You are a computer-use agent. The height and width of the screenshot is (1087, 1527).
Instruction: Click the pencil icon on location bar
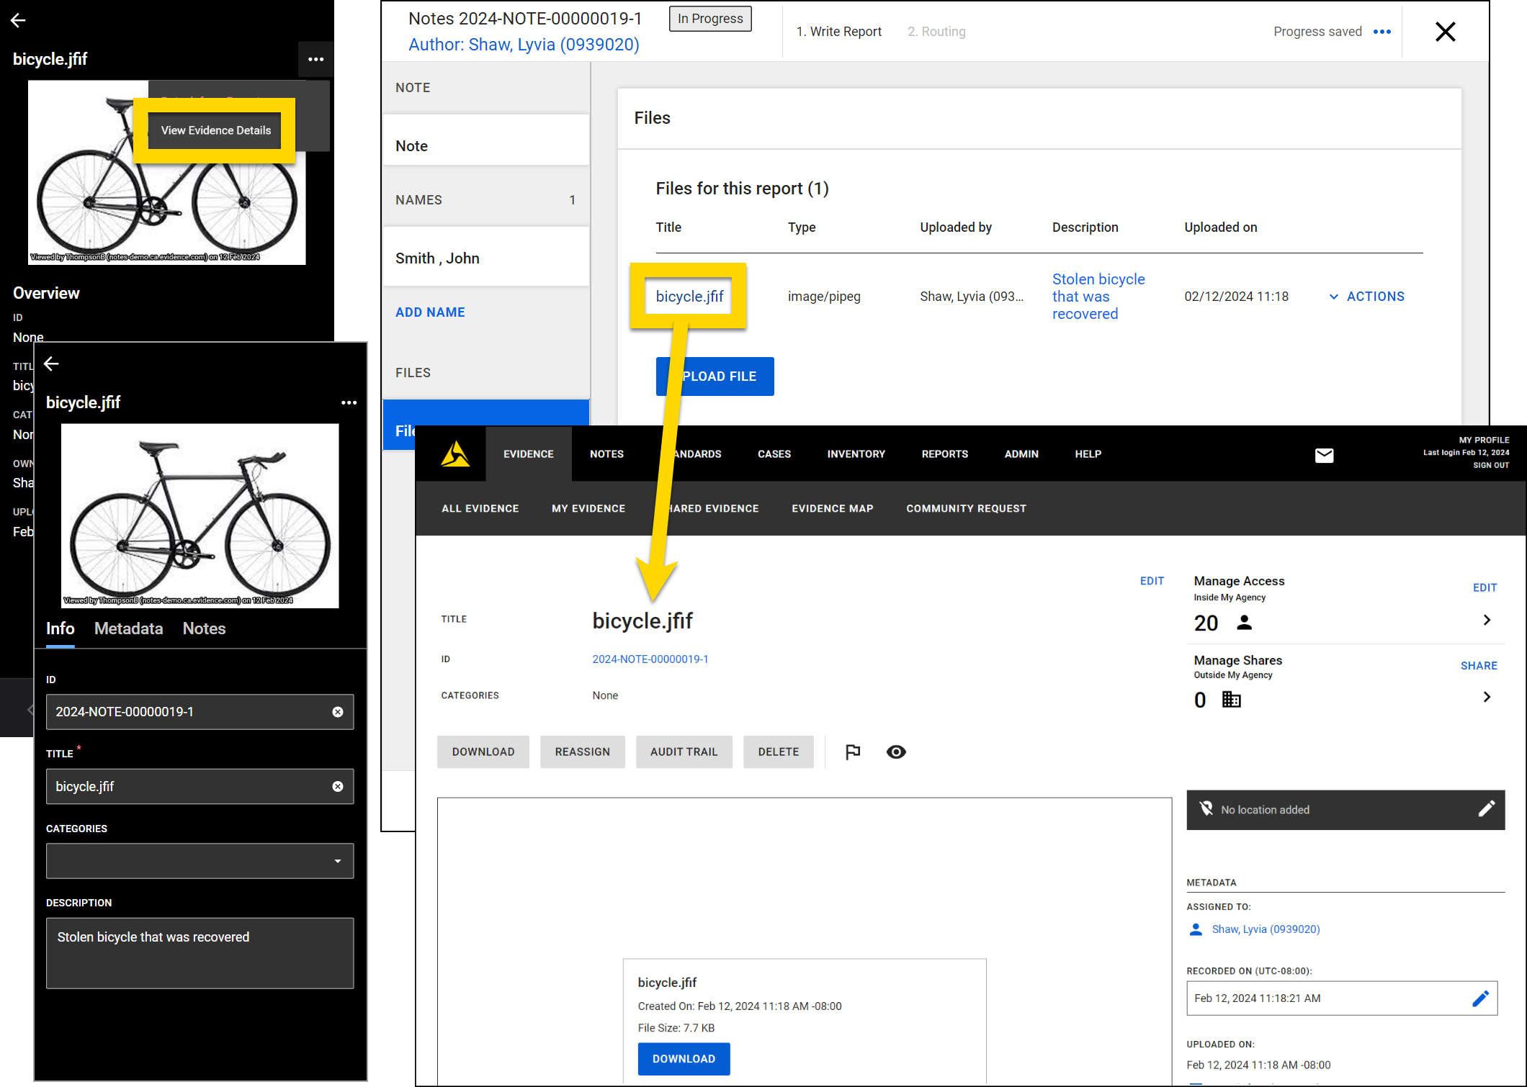1486,809
